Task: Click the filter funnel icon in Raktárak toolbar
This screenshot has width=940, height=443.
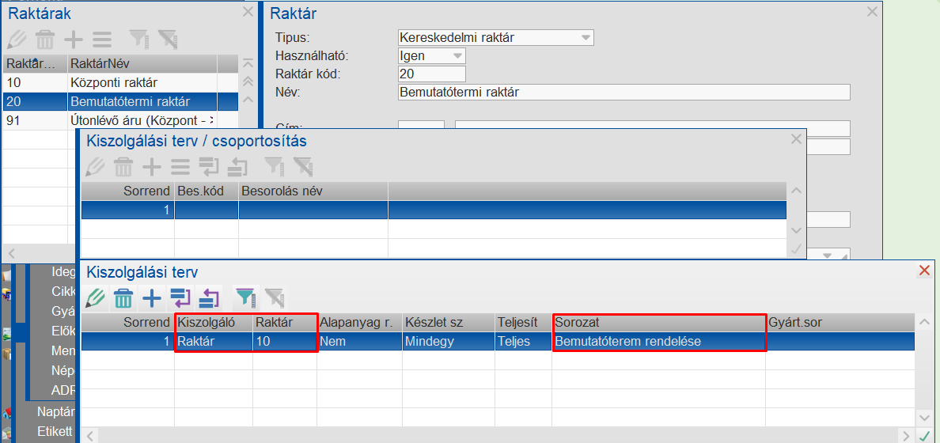Action: [x=138, y=40]
